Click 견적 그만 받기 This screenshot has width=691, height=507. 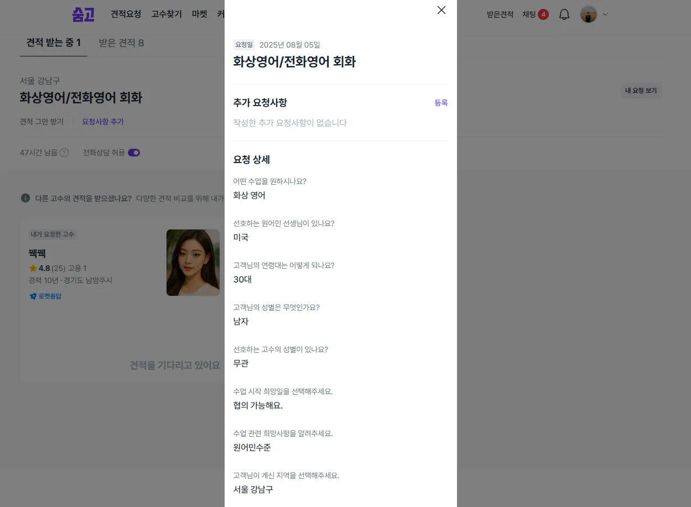[x=41, y=122]
